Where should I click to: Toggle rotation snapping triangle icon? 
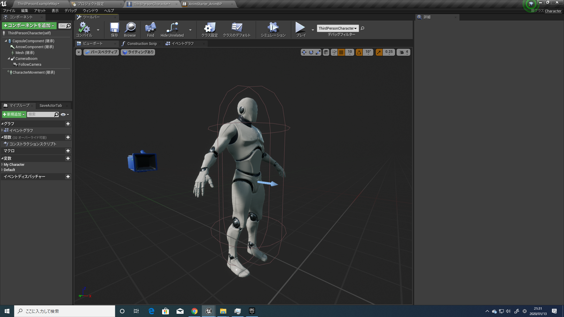tap(359, 52)
